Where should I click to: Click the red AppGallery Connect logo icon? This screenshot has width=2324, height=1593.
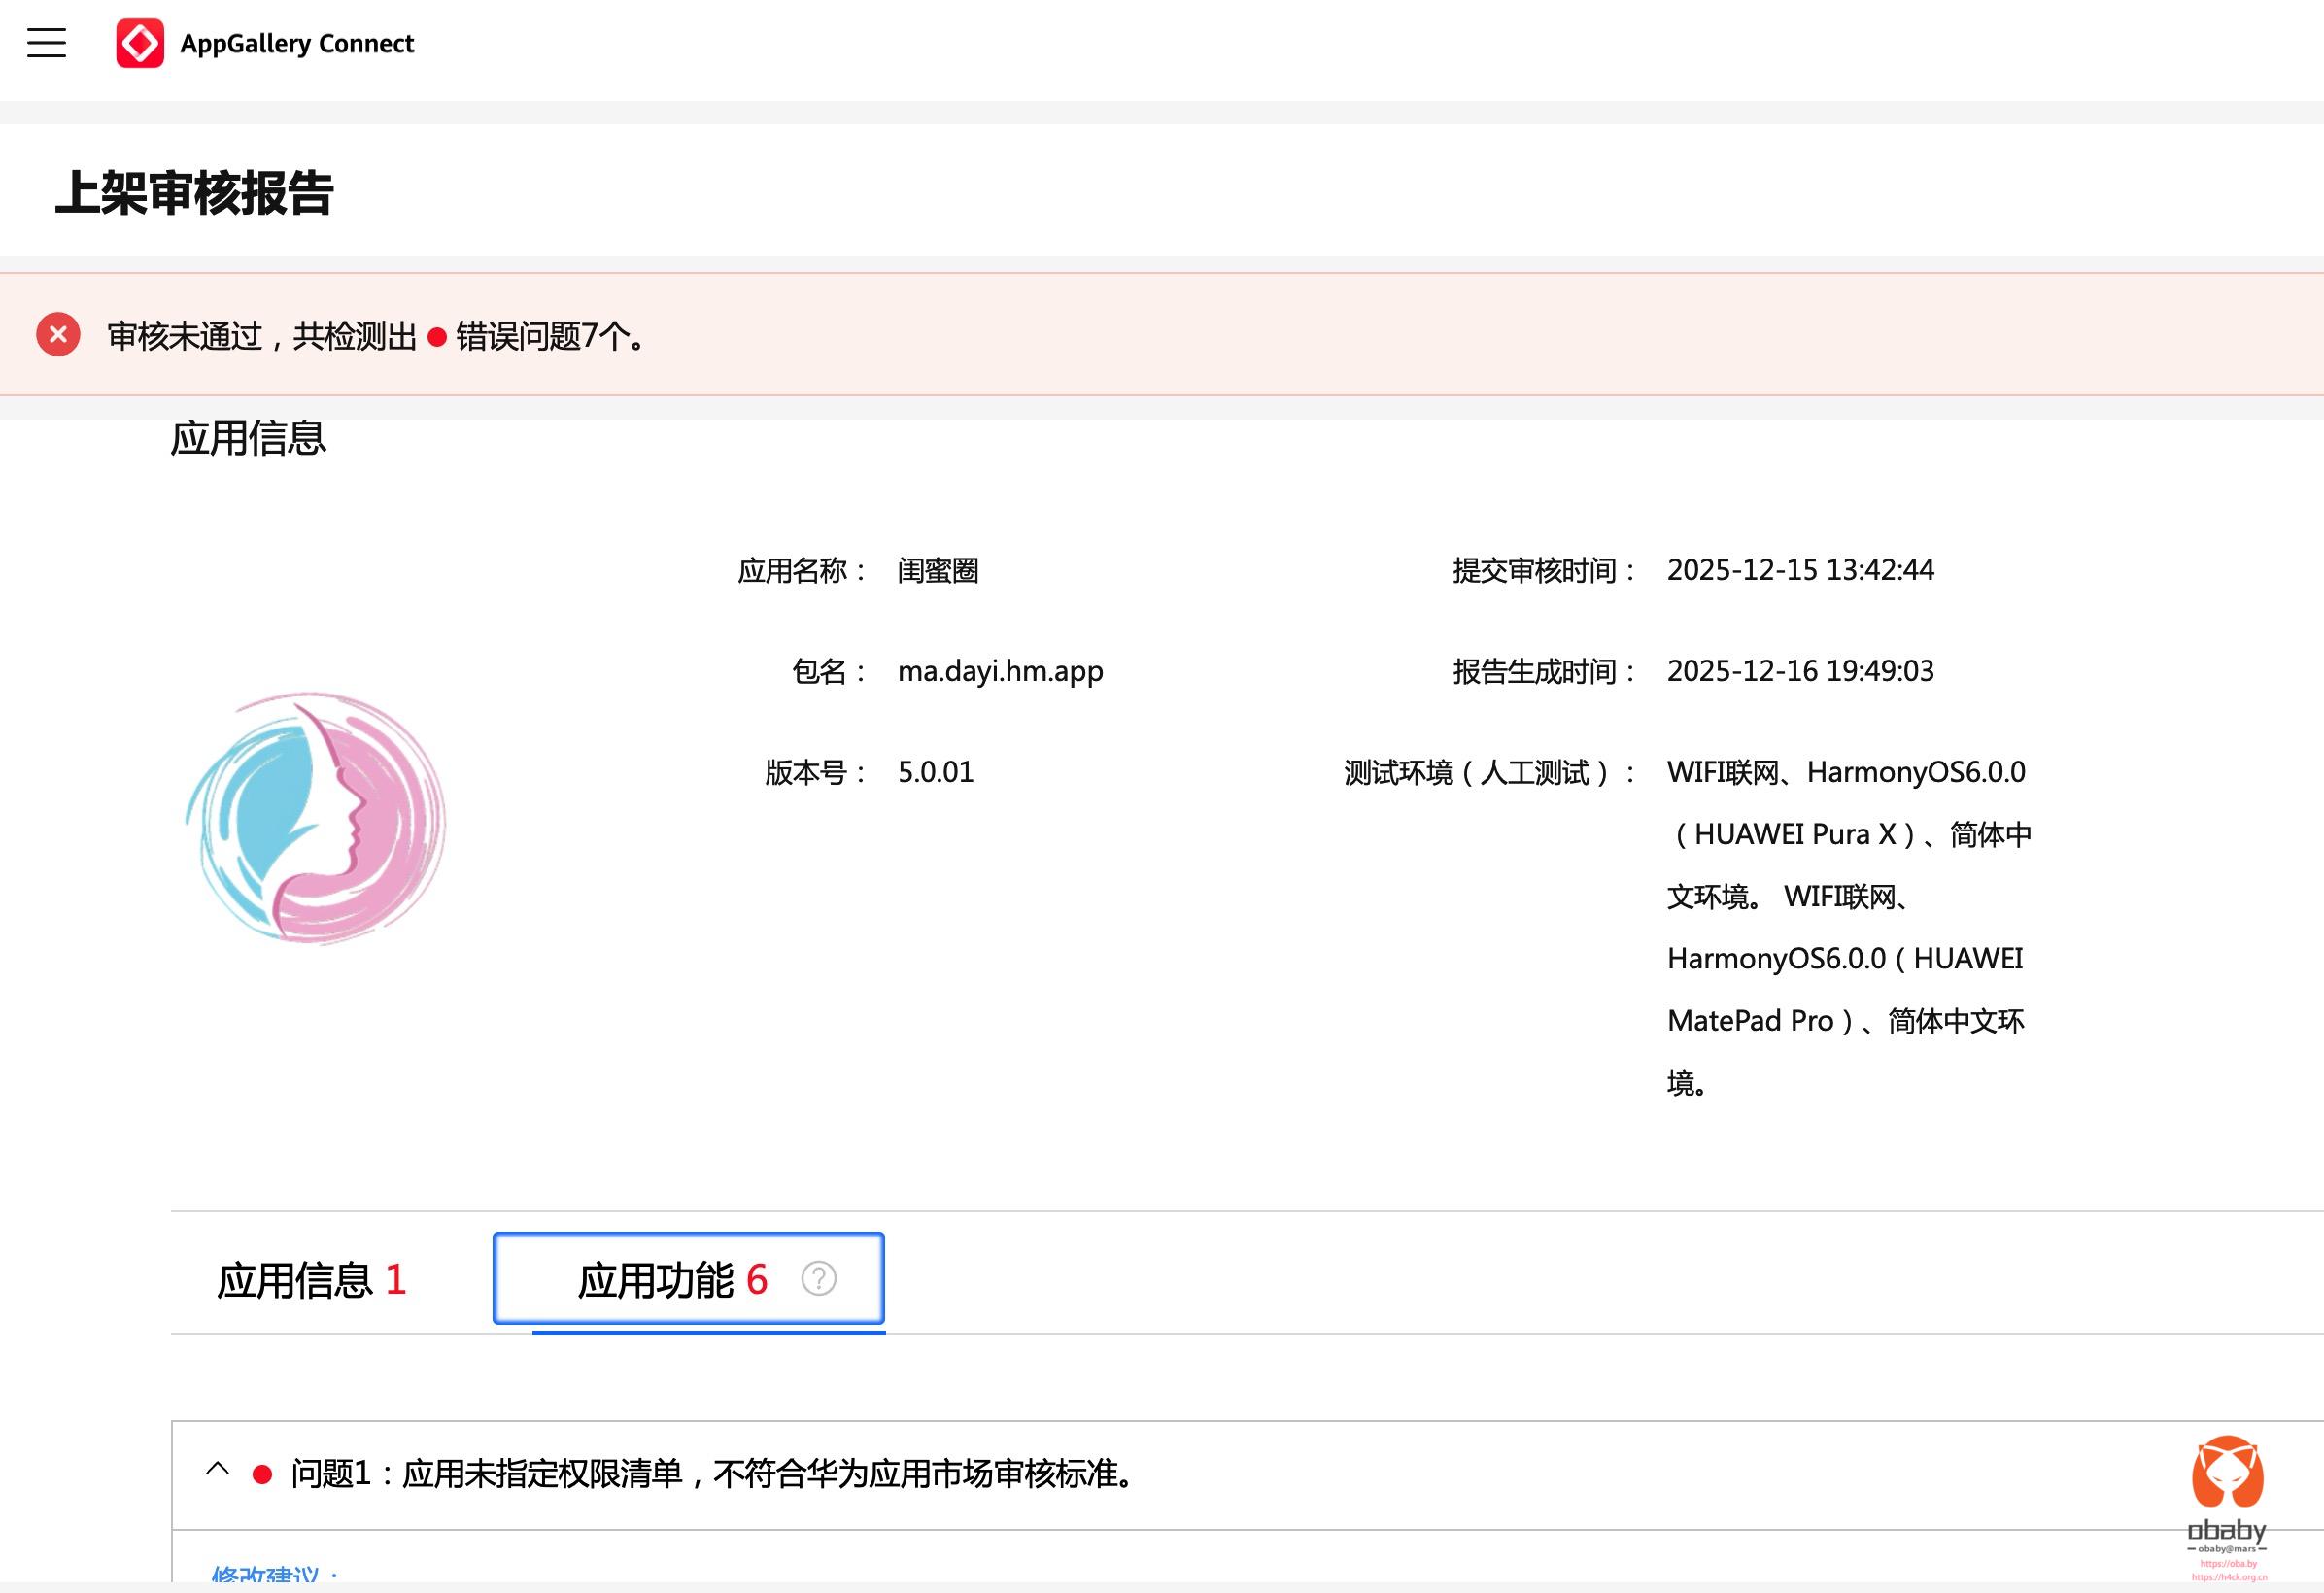click(x=140, y=43)
